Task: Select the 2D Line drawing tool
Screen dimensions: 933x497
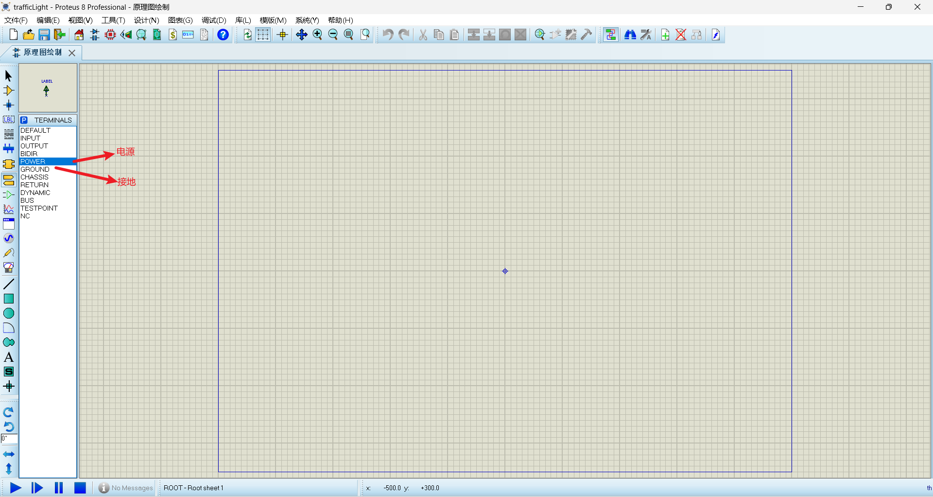Action: pos(8,284)
